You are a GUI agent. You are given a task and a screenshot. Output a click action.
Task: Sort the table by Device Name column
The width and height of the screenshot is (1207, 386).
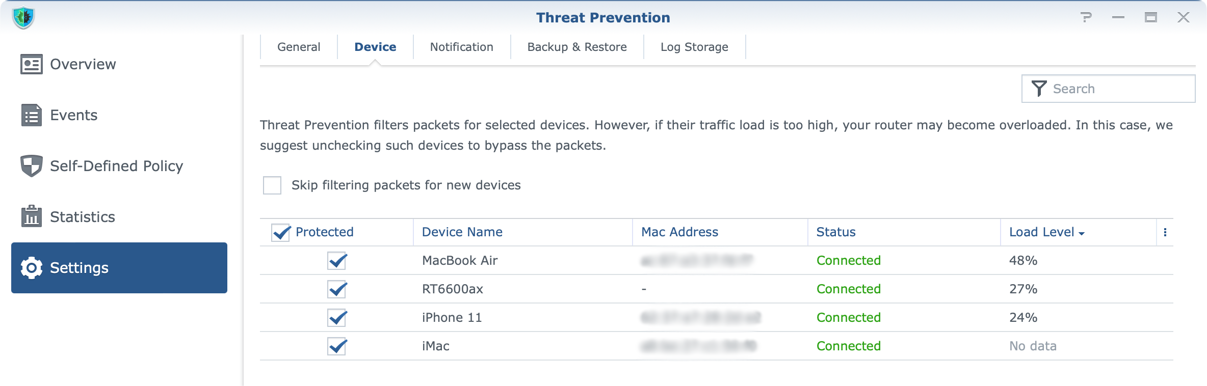[x=462, y=232]
